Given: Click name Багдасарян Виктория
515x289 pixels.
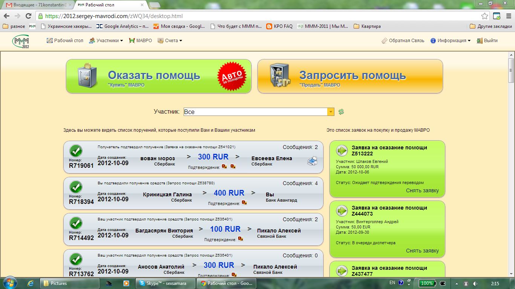Looking at the screenshot, I should tap(164, 231).
